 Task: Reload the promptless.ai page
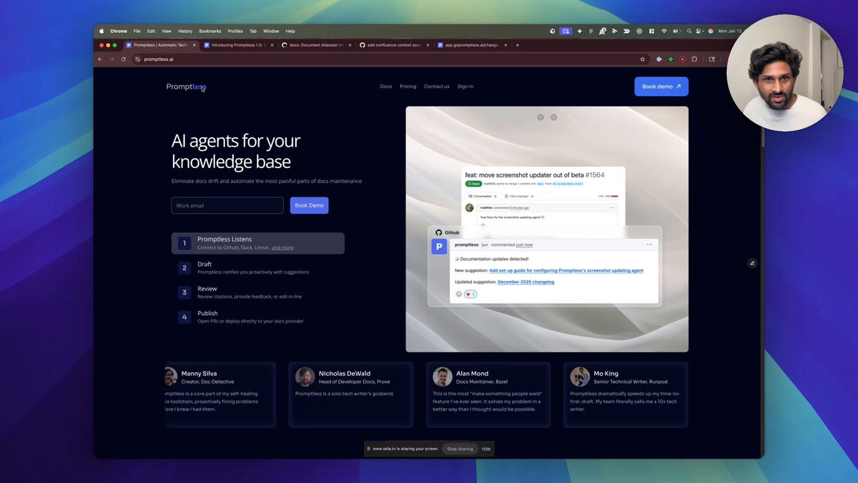click(124, 59)
